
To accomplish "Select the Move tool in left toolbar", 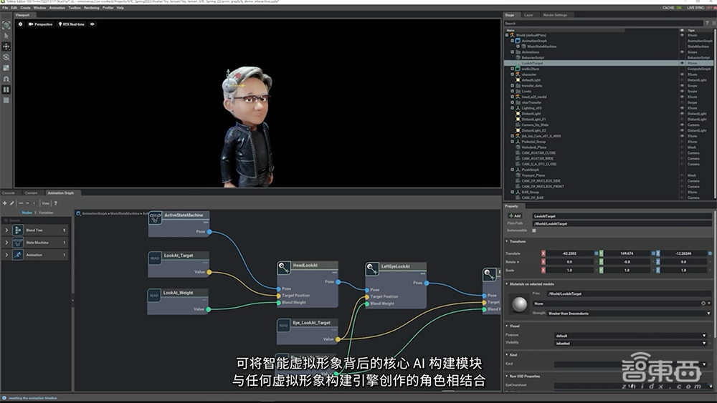I will (x=6, y=46).
